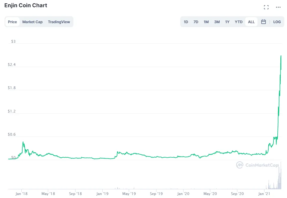
Task: Toggle LOG scale on the chart
Action: coord(277,22)
